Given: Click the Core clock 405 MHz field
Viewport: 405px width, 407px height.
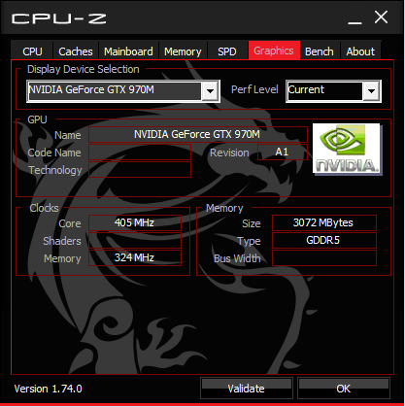Looking at the screenshot, I should [135, 222].
